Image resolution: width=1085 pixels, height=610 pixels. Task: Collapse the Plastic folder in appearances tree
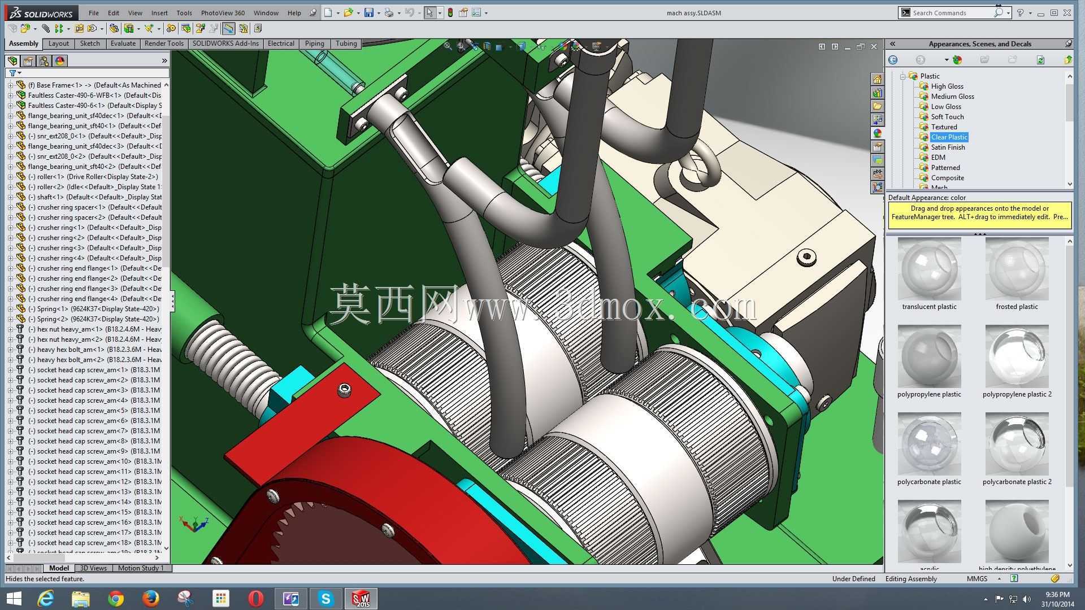tap(902, 76)
